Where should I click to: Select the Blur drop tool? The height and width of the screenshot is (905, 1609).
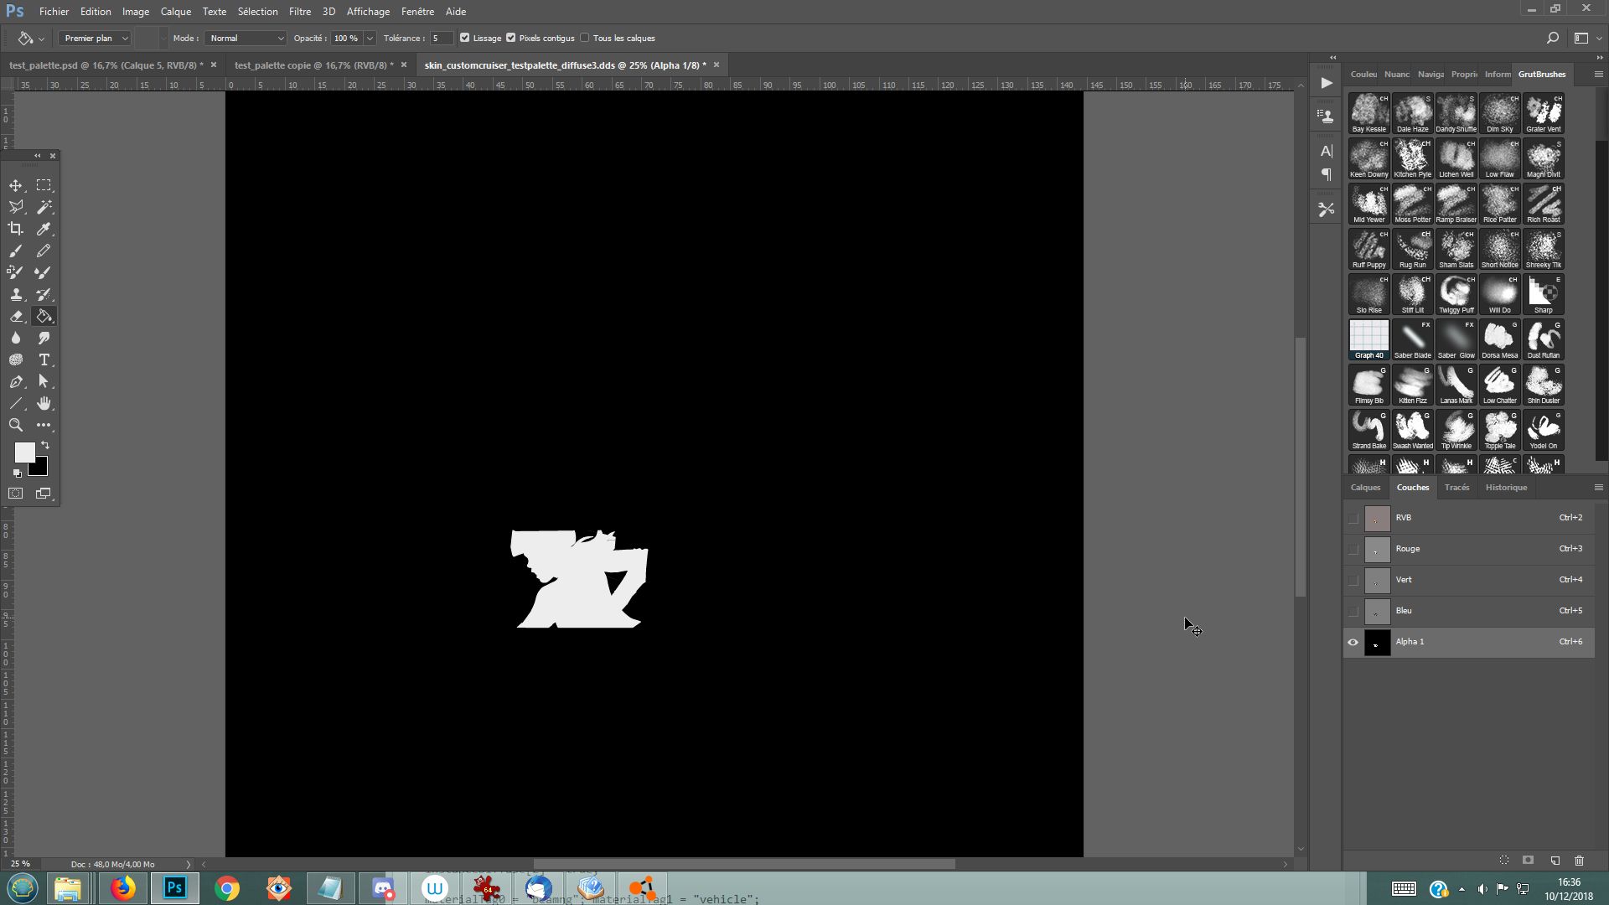click(x=16, y=338)
